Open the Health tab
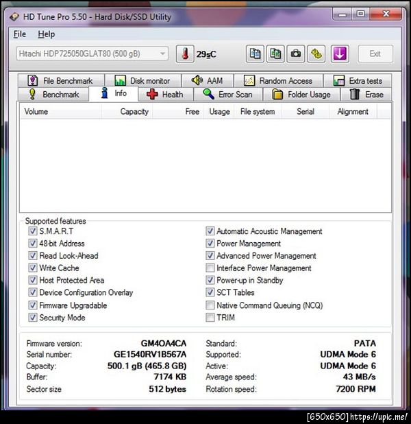 pos(166,95)
